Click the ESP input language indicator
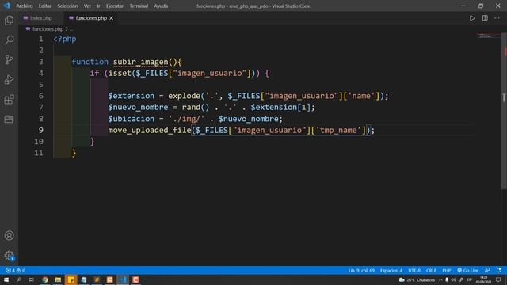 click(x=470, y=279)
